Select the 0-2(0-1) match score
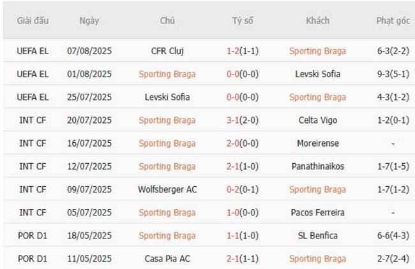 [x=242, y=189]
